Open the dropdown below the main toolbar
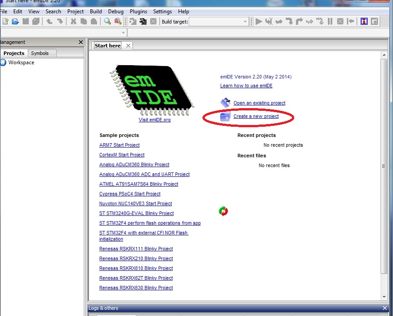Viewport: 393px width, 316px height. click(124, 33)
